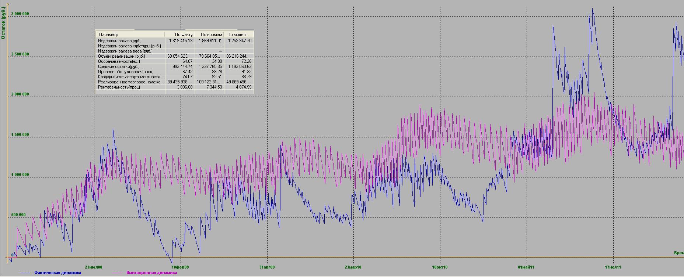This screenshot has height=277, width=684.
Task: Click the turnover value 64.07
Action: [x=187, y=61]
